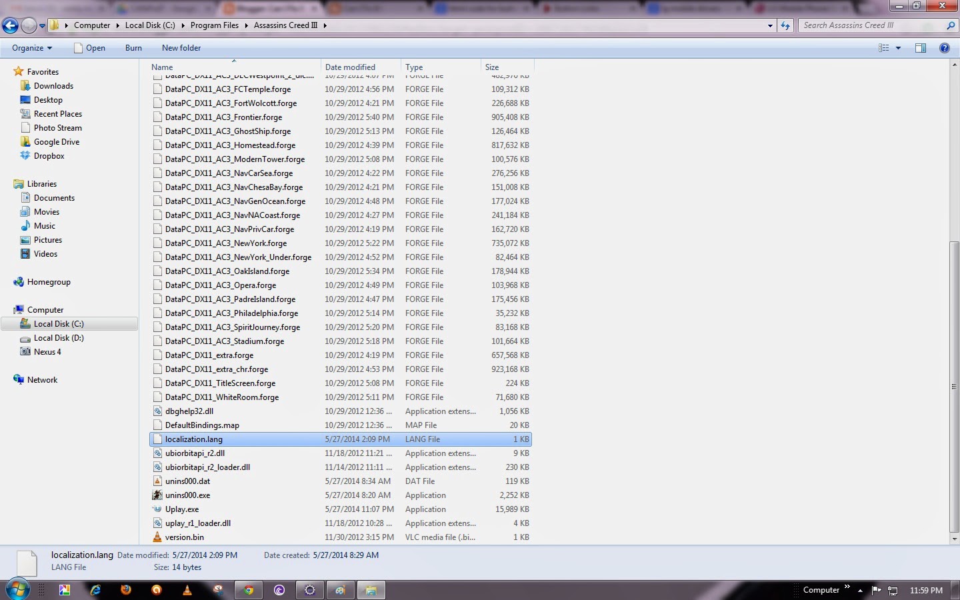Open the more view options dropdown arrow
This screenshot has height=600, width=960.
point(898,48)
